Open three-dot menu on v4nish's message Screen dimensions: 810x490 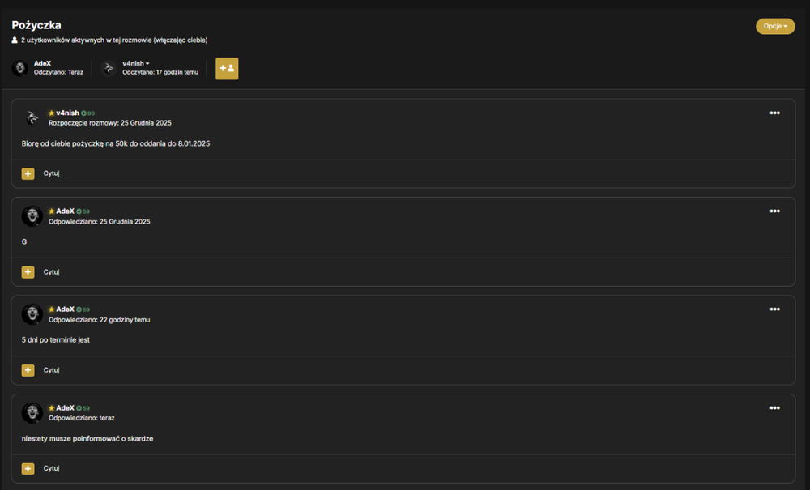pyautogui.click(x=774, y=113)
